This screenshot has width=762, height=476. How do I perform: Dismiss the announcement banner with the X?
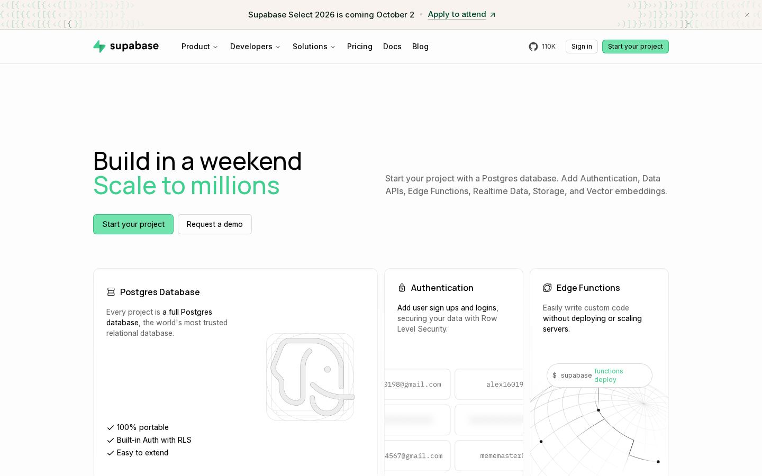(x=747, y=15)
